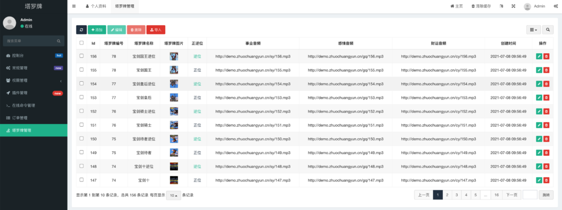Click the red delete icon for row 156
Viewport: 562px width, 210px height.
(x=546, y=56)
